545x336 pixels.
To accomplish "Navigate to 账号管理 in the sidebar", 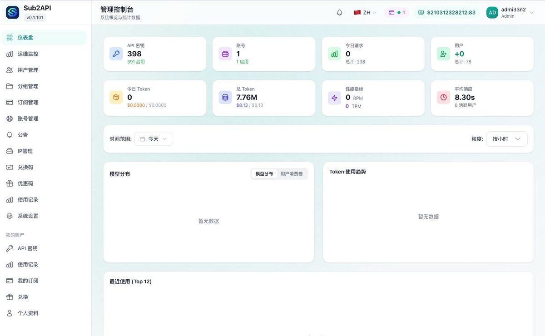I will (x=44, y=119).
